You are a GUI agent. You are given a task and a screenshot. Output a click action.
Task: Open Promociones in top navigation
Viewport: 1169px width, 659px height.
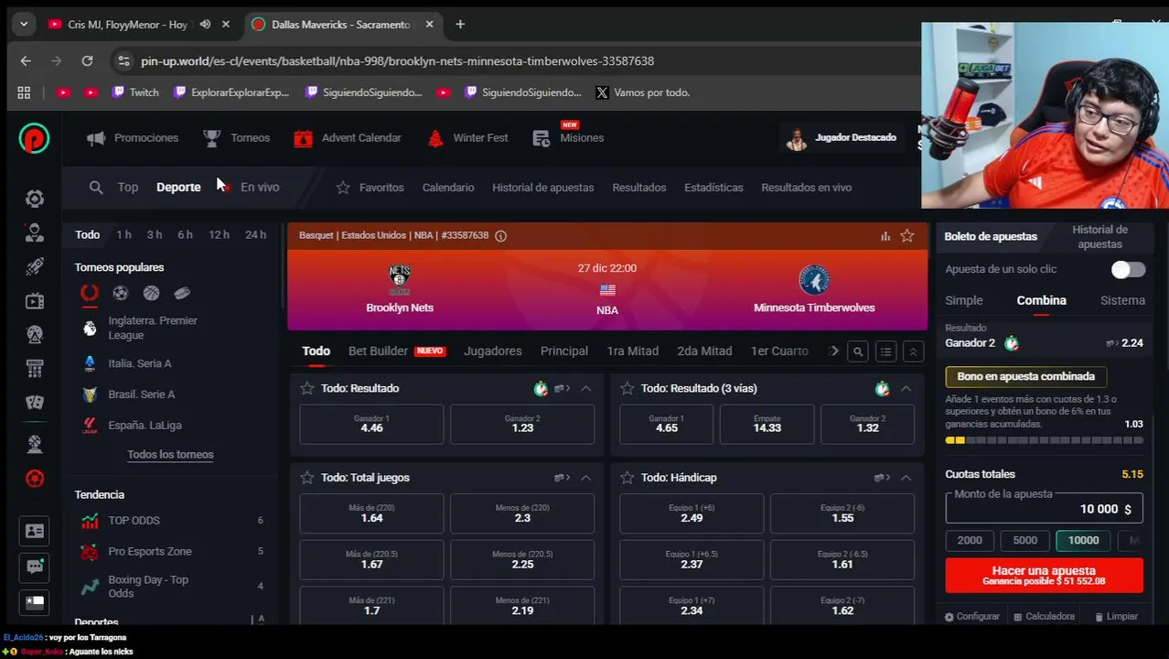coord(133,138)
